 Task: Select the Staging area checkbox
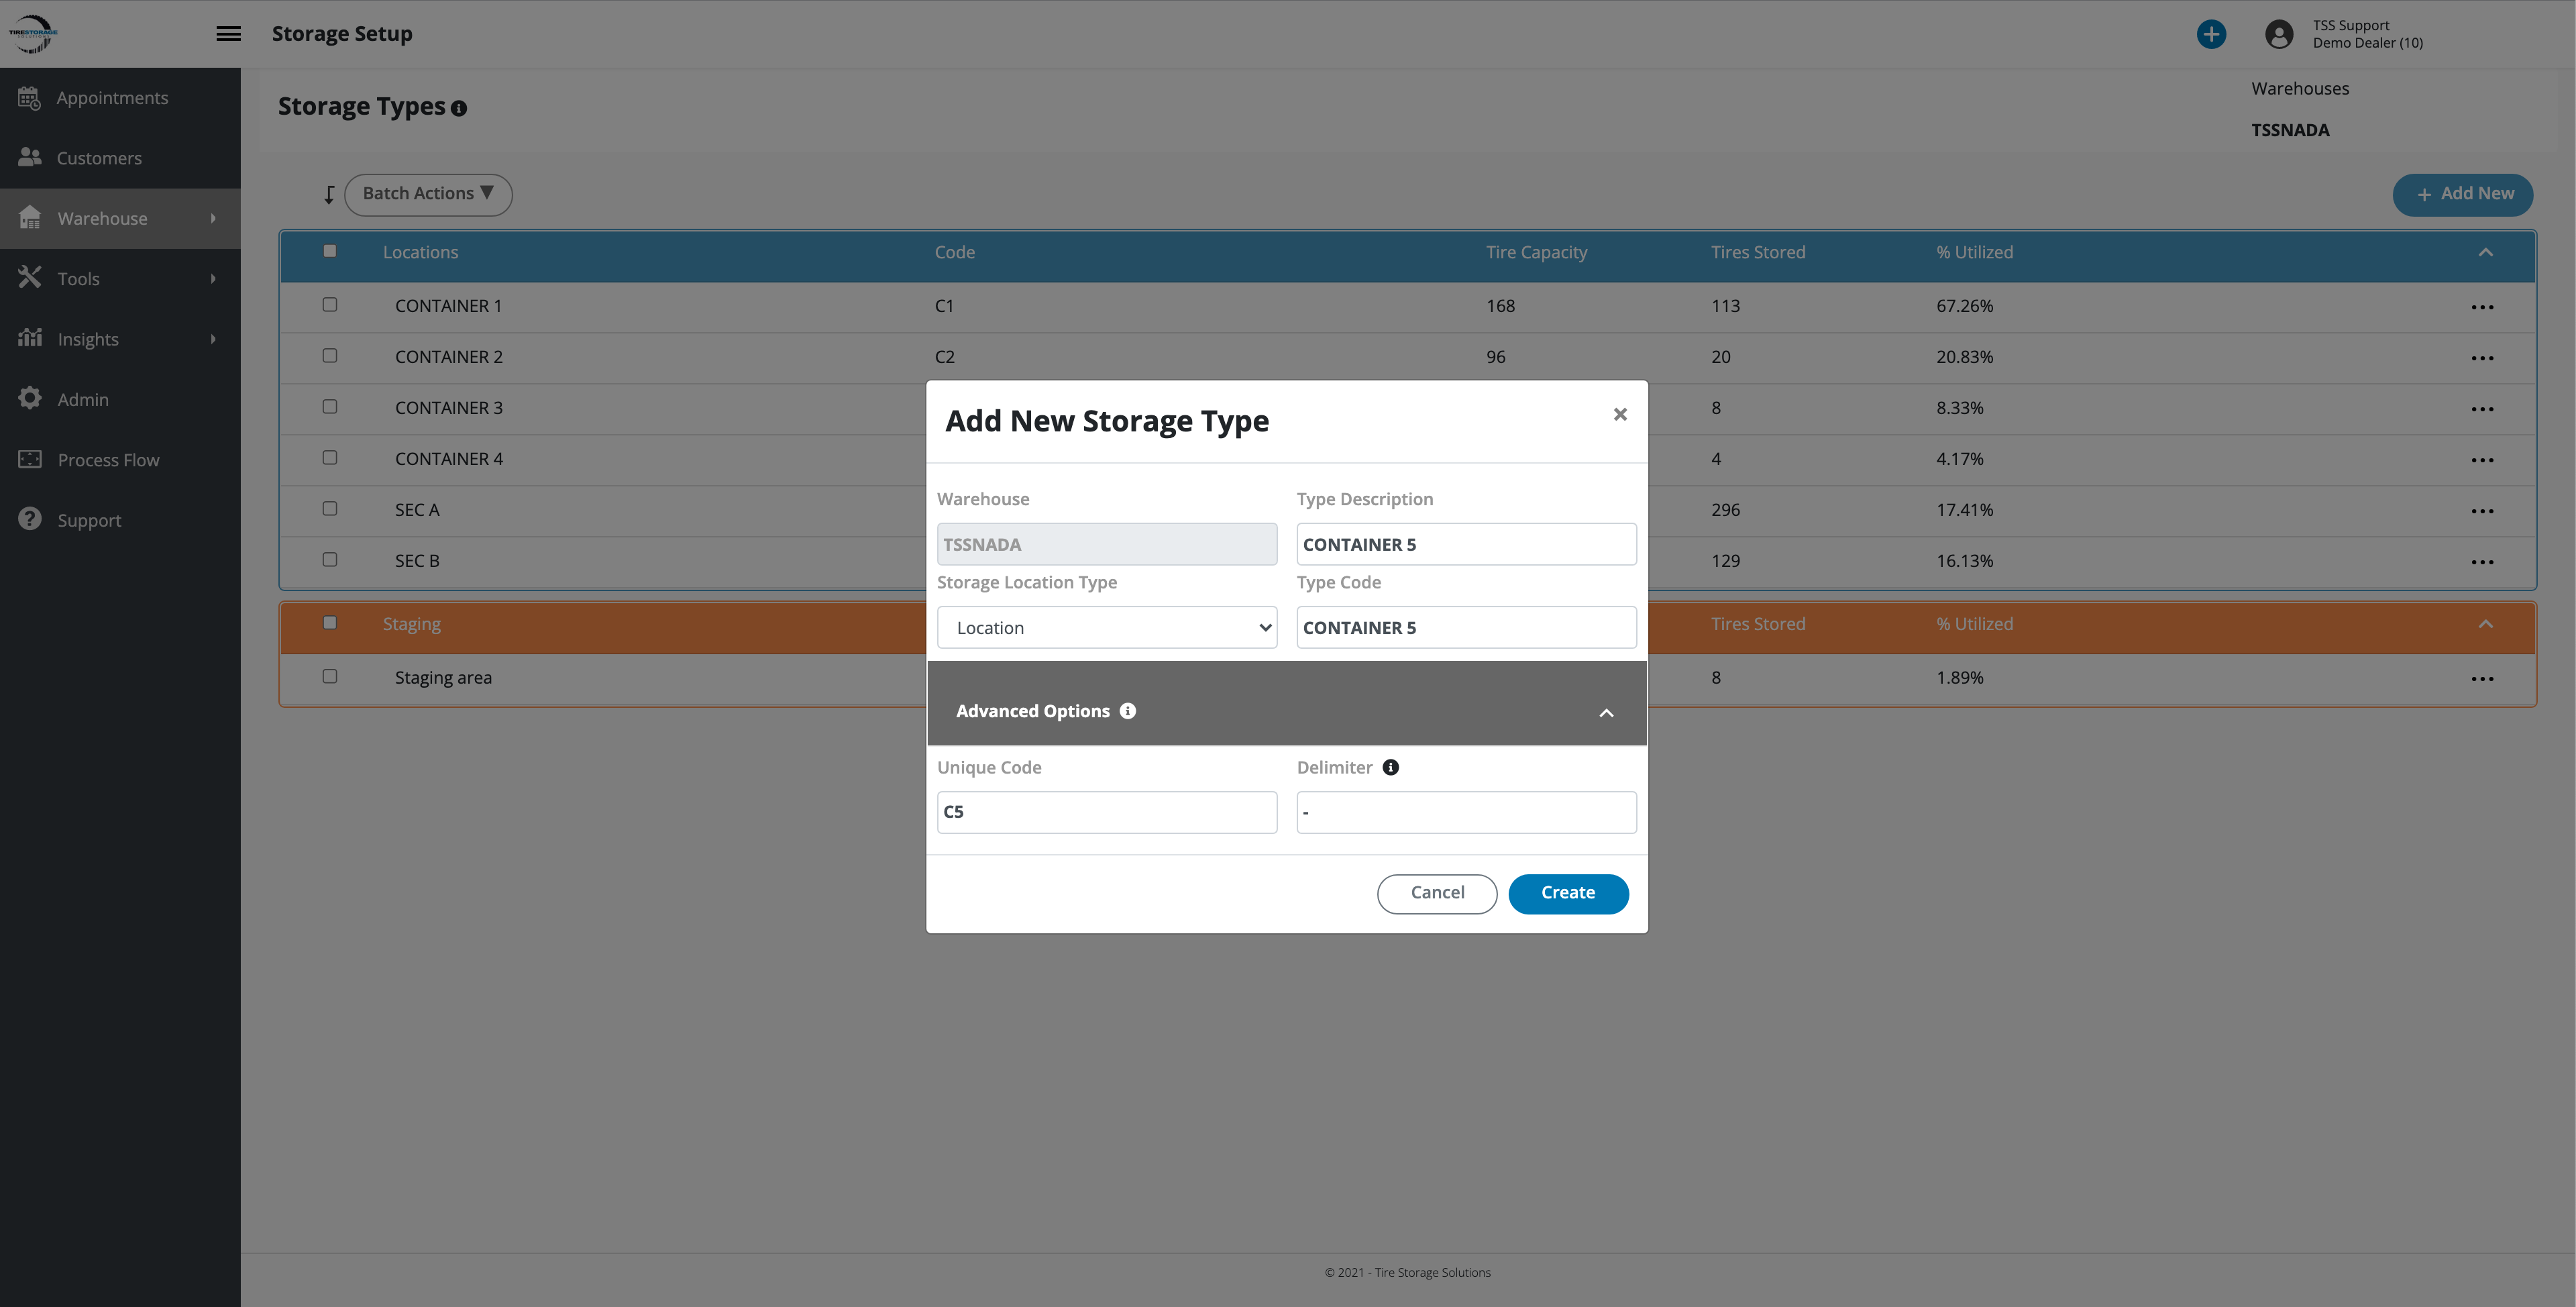[330, 677]
